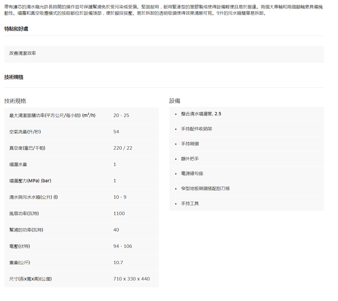338x301 pixels.
Task: Click the 額外把手 list item
Action: pos(190,159)
